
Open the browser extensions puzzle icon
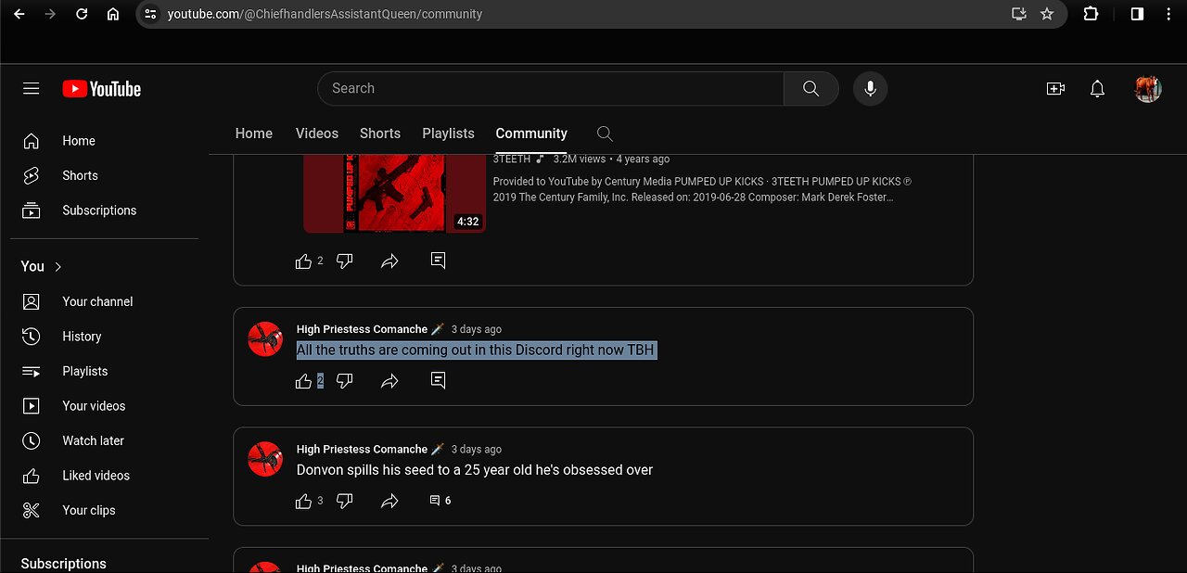[x=1091, y=14]
